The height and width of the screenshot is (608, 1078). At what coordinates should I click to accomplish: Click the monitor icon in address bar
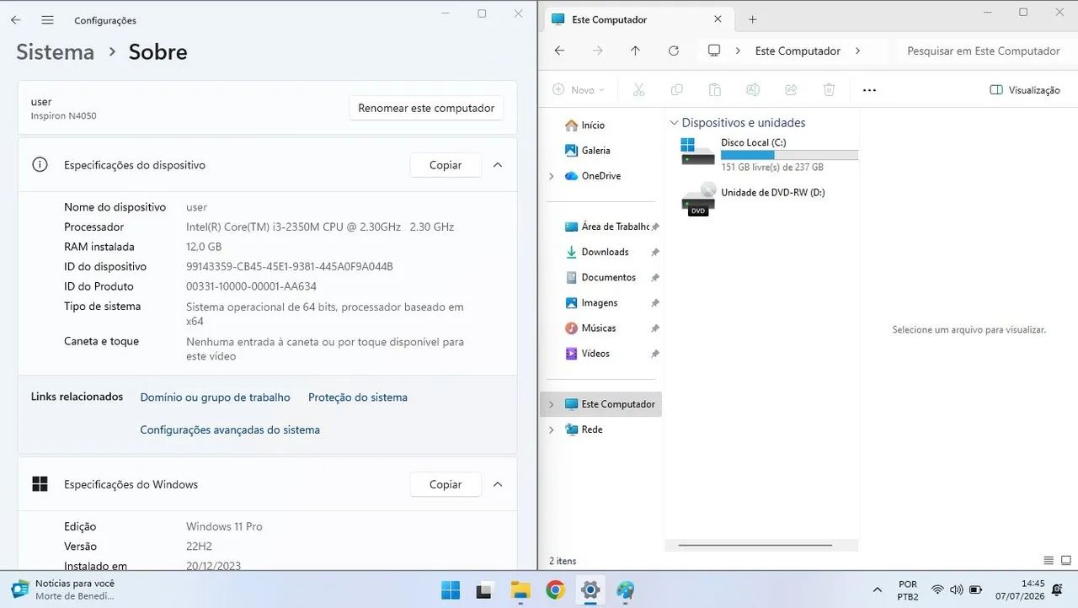[x=714, y=51]
